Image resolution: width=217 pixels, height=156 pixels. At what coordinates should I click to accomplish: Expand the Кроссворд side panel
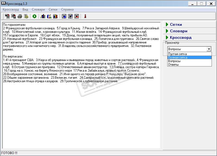click(189, 37)
